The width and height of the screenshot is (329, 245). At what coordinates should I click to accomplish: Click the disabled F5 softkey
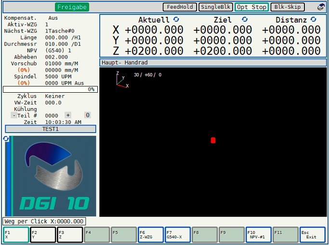pyautogui.click(x=124, y=235)
